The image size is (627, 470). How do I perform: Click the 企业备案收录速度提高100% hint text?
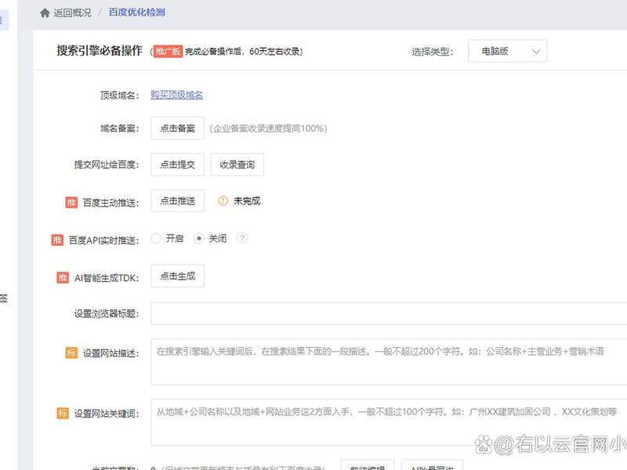pos(268,128)
